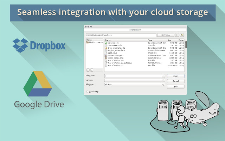Select Document-1.sla in the file list

click(115, 45)
